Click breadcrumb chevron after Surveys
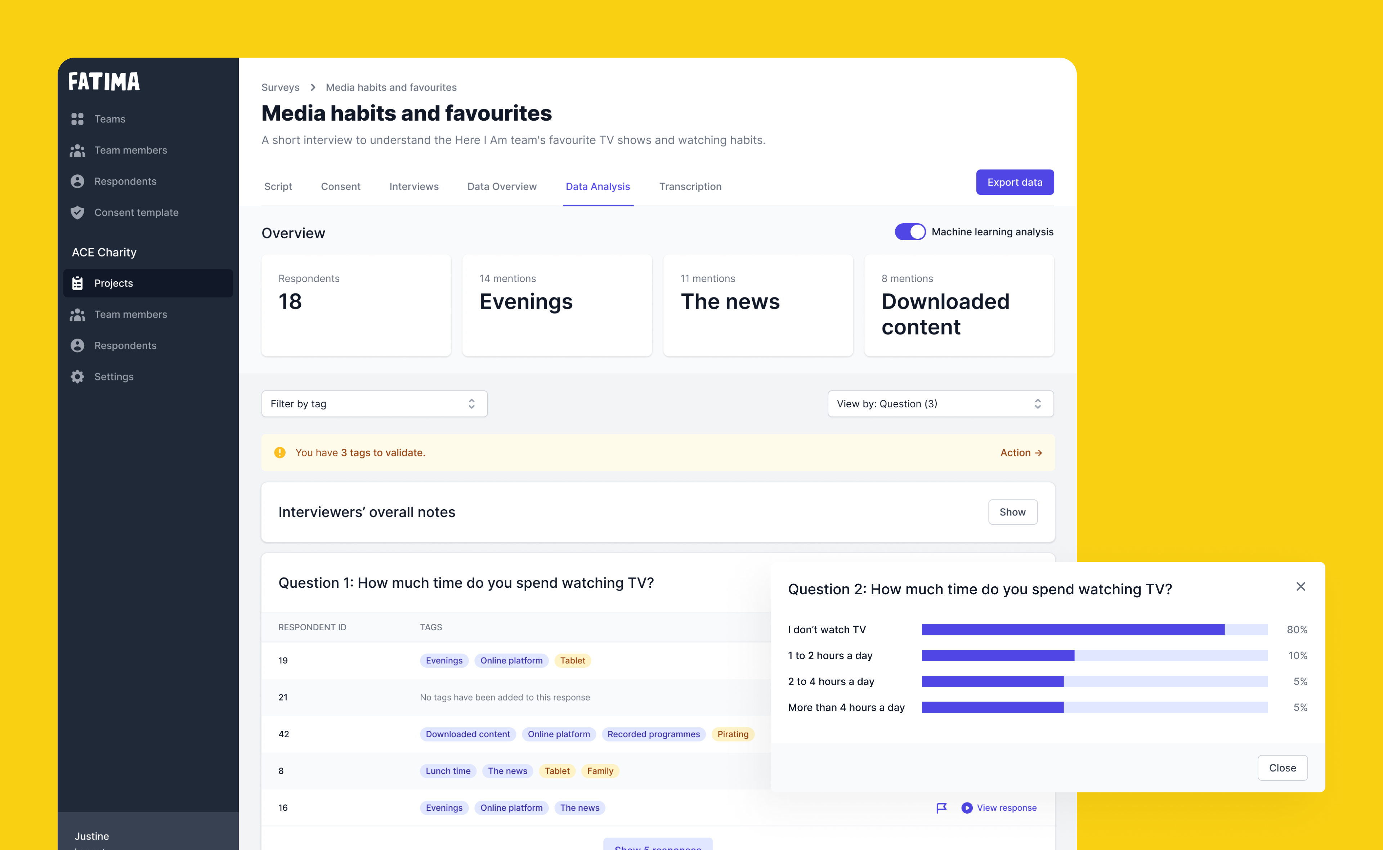This screenshot has width=1383, height=850. coord(313,87)
